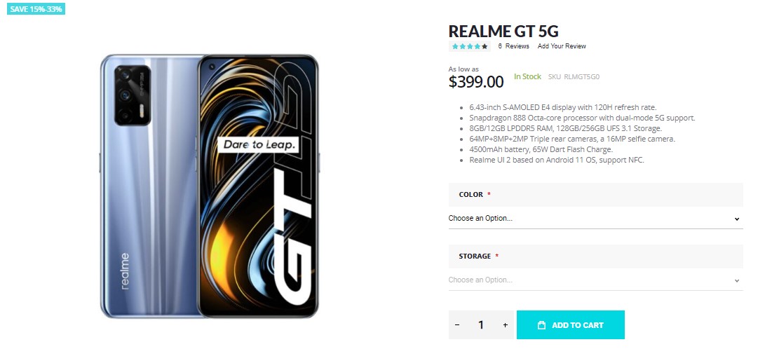
Task: Click the SKU RLMGT5G0 text
Action: coord(574,77)
